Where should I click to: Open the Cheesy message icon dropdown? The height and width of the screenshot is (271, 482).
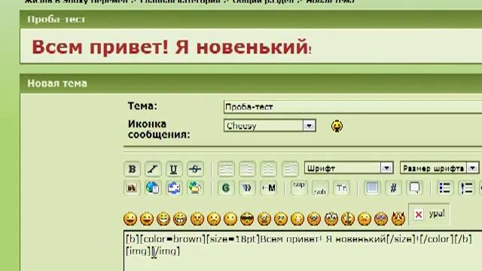click(270, 126)
